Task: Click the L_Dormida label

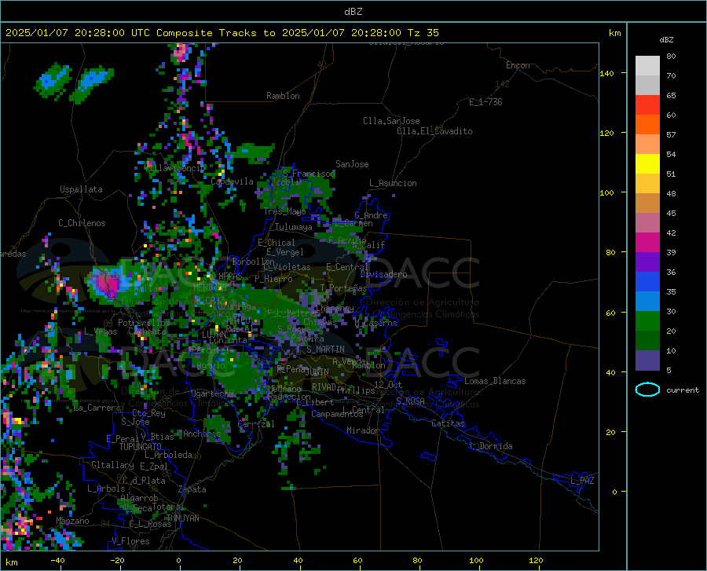Action: [x=491, y=446]
